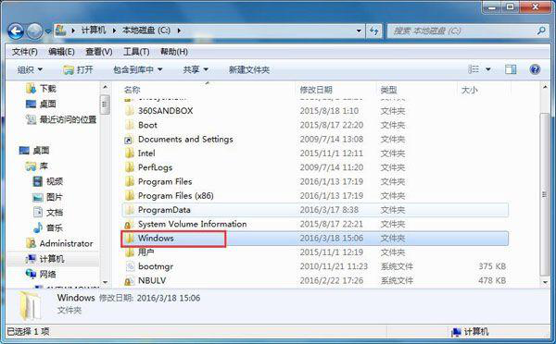This screenshot has width=556, height=344.
Task: Expand the 组织 dropdown
Action: click(x=30, y=69)
